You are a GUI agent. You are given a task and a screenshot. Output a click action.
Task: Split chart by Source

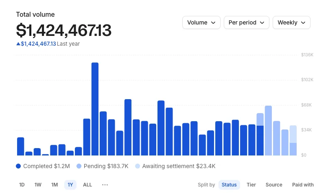[x=274, y=184]
